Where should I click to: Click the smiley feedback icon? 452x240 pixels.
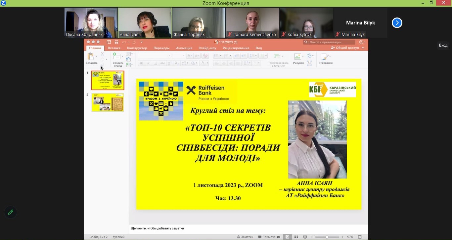(x=361, y=42)
